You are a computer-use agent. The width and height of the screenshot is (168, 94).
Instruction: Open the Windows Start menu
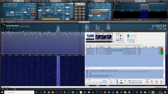point(2,92)
